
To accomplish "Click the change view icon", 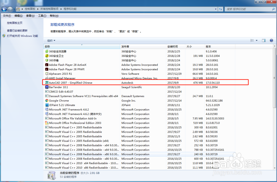I will point(252,41).
